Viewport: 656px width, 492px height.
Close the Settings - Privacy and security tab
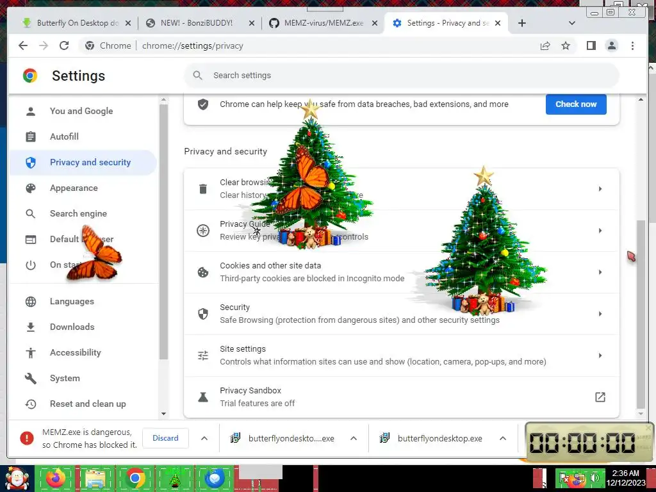[x=497, y=24]
